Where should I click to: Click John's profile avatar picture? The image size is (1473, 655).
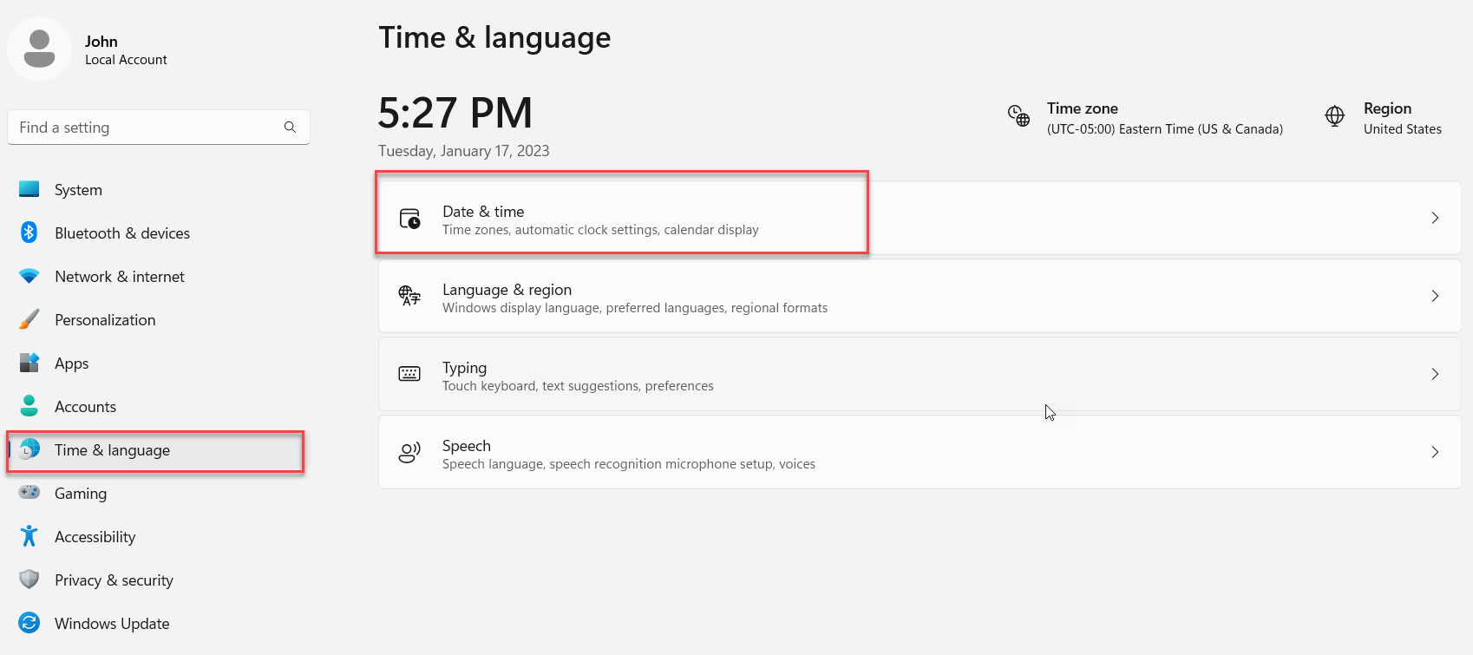pos(39,49)
